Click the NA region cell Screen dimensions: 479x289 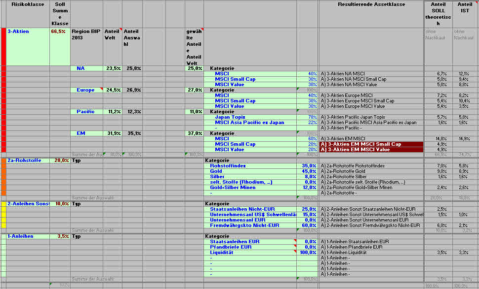coord(87,68)
